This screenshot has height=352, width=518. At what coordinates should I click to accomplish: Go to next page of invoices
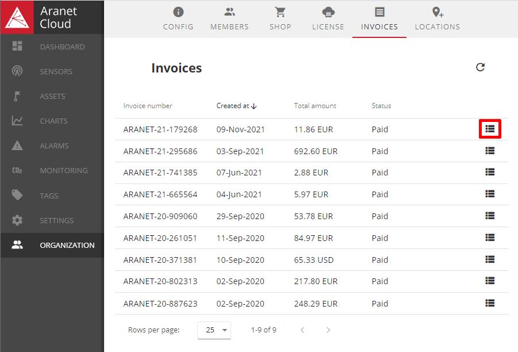(x=328, y=330)
